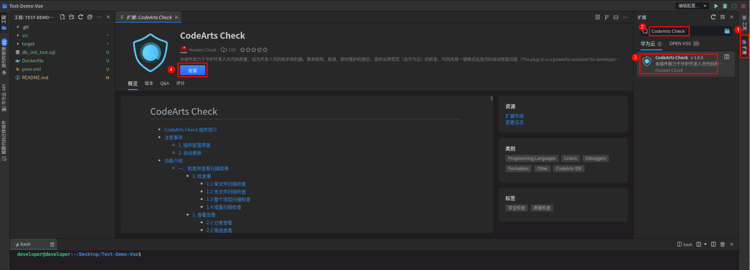Click the extensions search field

[685, 31]
